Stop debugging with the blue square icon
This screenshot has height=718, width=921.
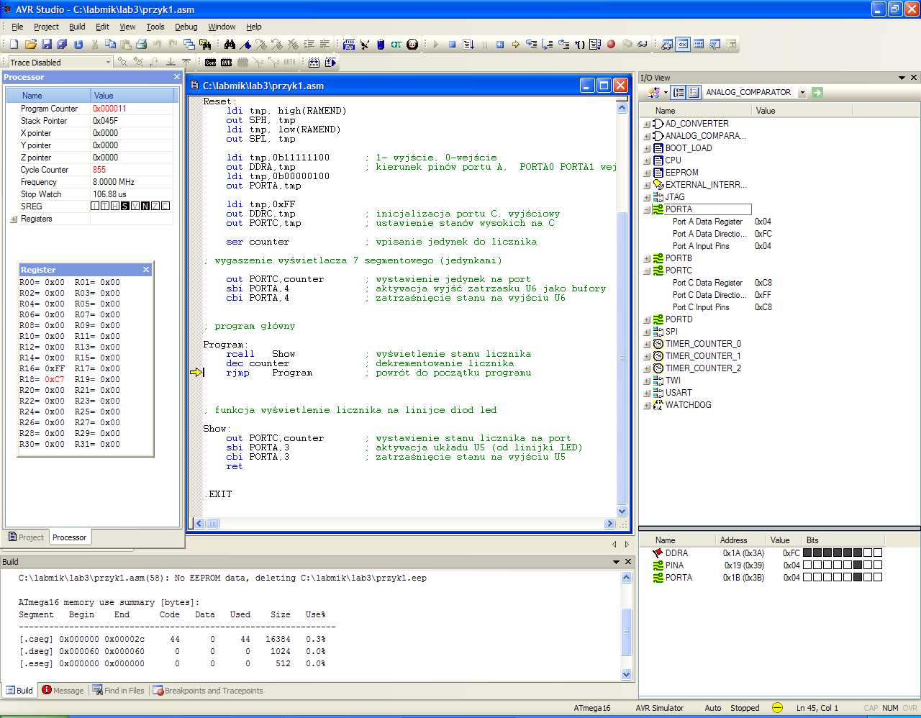(453, 45)
